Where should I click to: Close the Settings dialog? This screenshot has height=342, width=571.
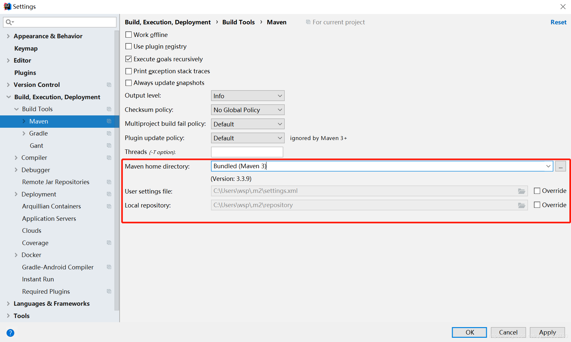click(563, 6)
